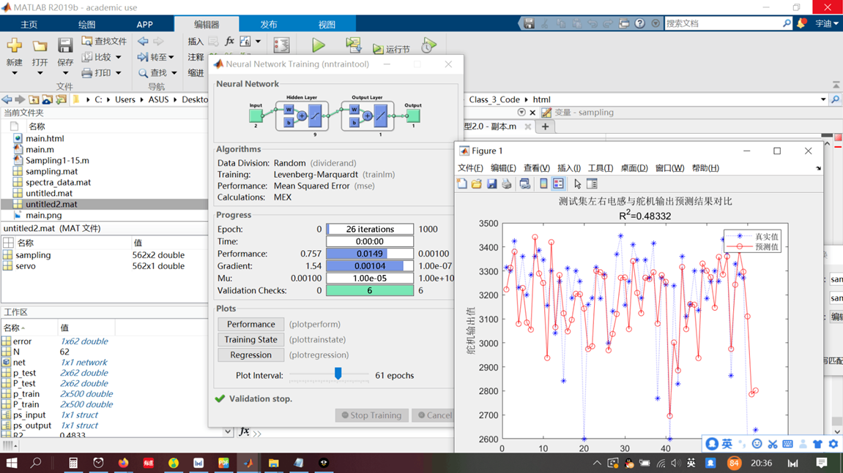843x473 pixels.
Task: Switch to the 视图 (View) tab
Action: [327, 25]
